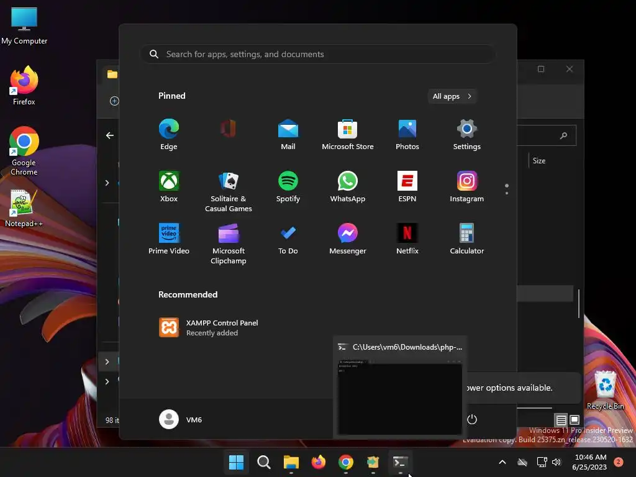Click File Explorer vertical scrollbar
This screenshot has width=636, height=477.
point(579,303)
